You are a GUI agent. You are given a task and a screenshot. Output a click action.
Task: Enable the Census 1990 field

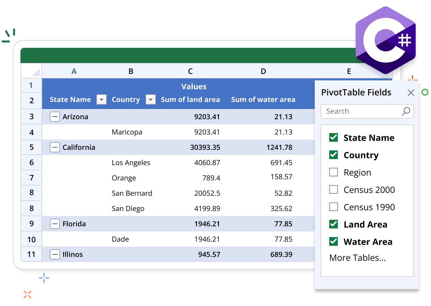coord(333,207)
